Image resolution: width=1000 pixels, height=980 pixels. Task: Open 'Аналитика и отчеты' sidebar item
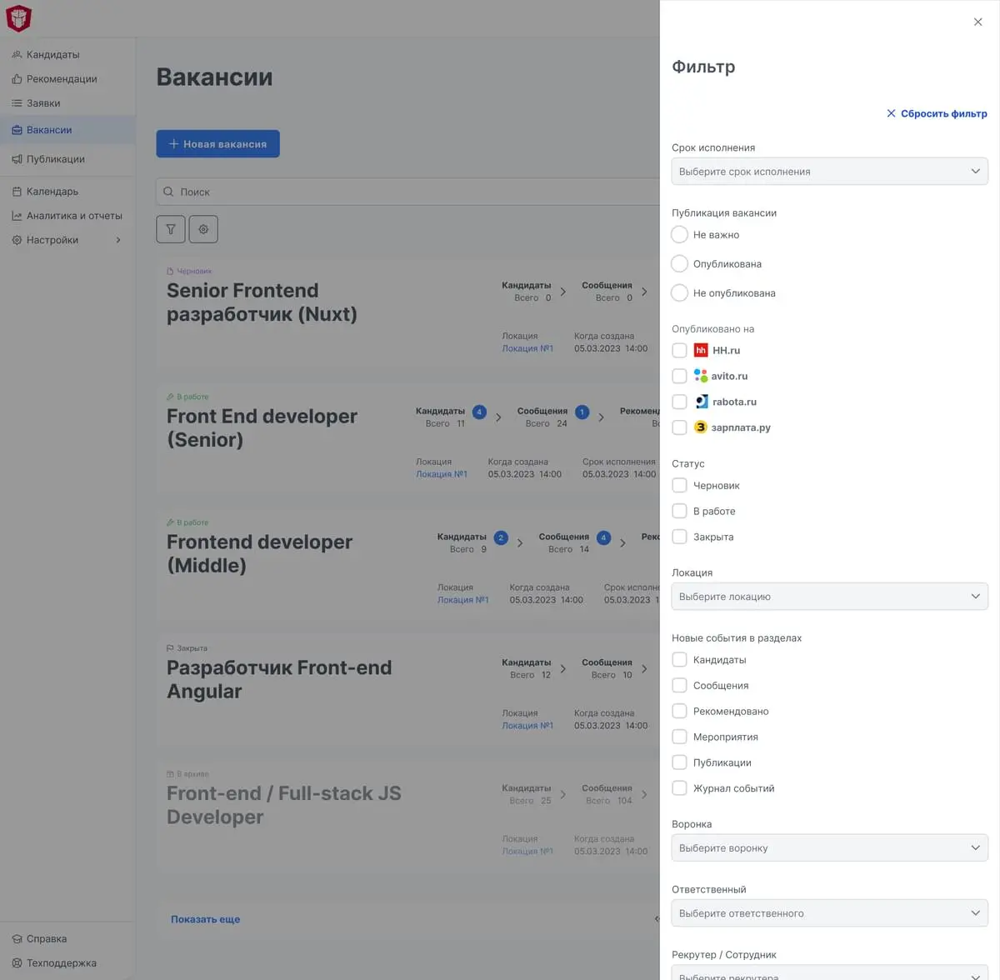pos(73,216)
